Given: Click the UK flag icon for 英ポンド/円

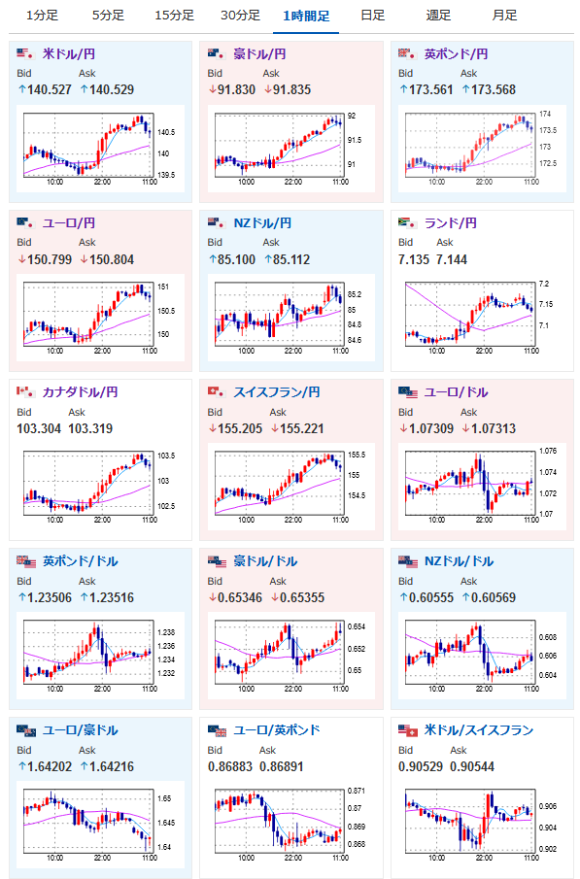Looking at the screenshot, I should point(407,53).
